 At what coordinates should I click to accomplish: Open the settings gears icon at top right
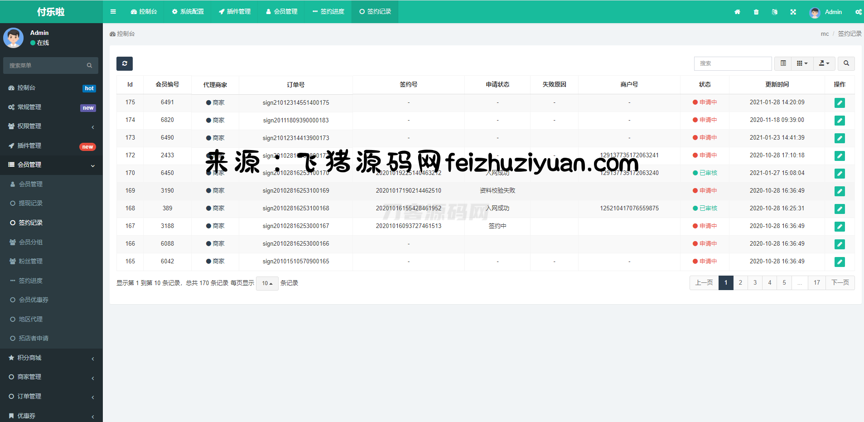[x=858, y=12]
